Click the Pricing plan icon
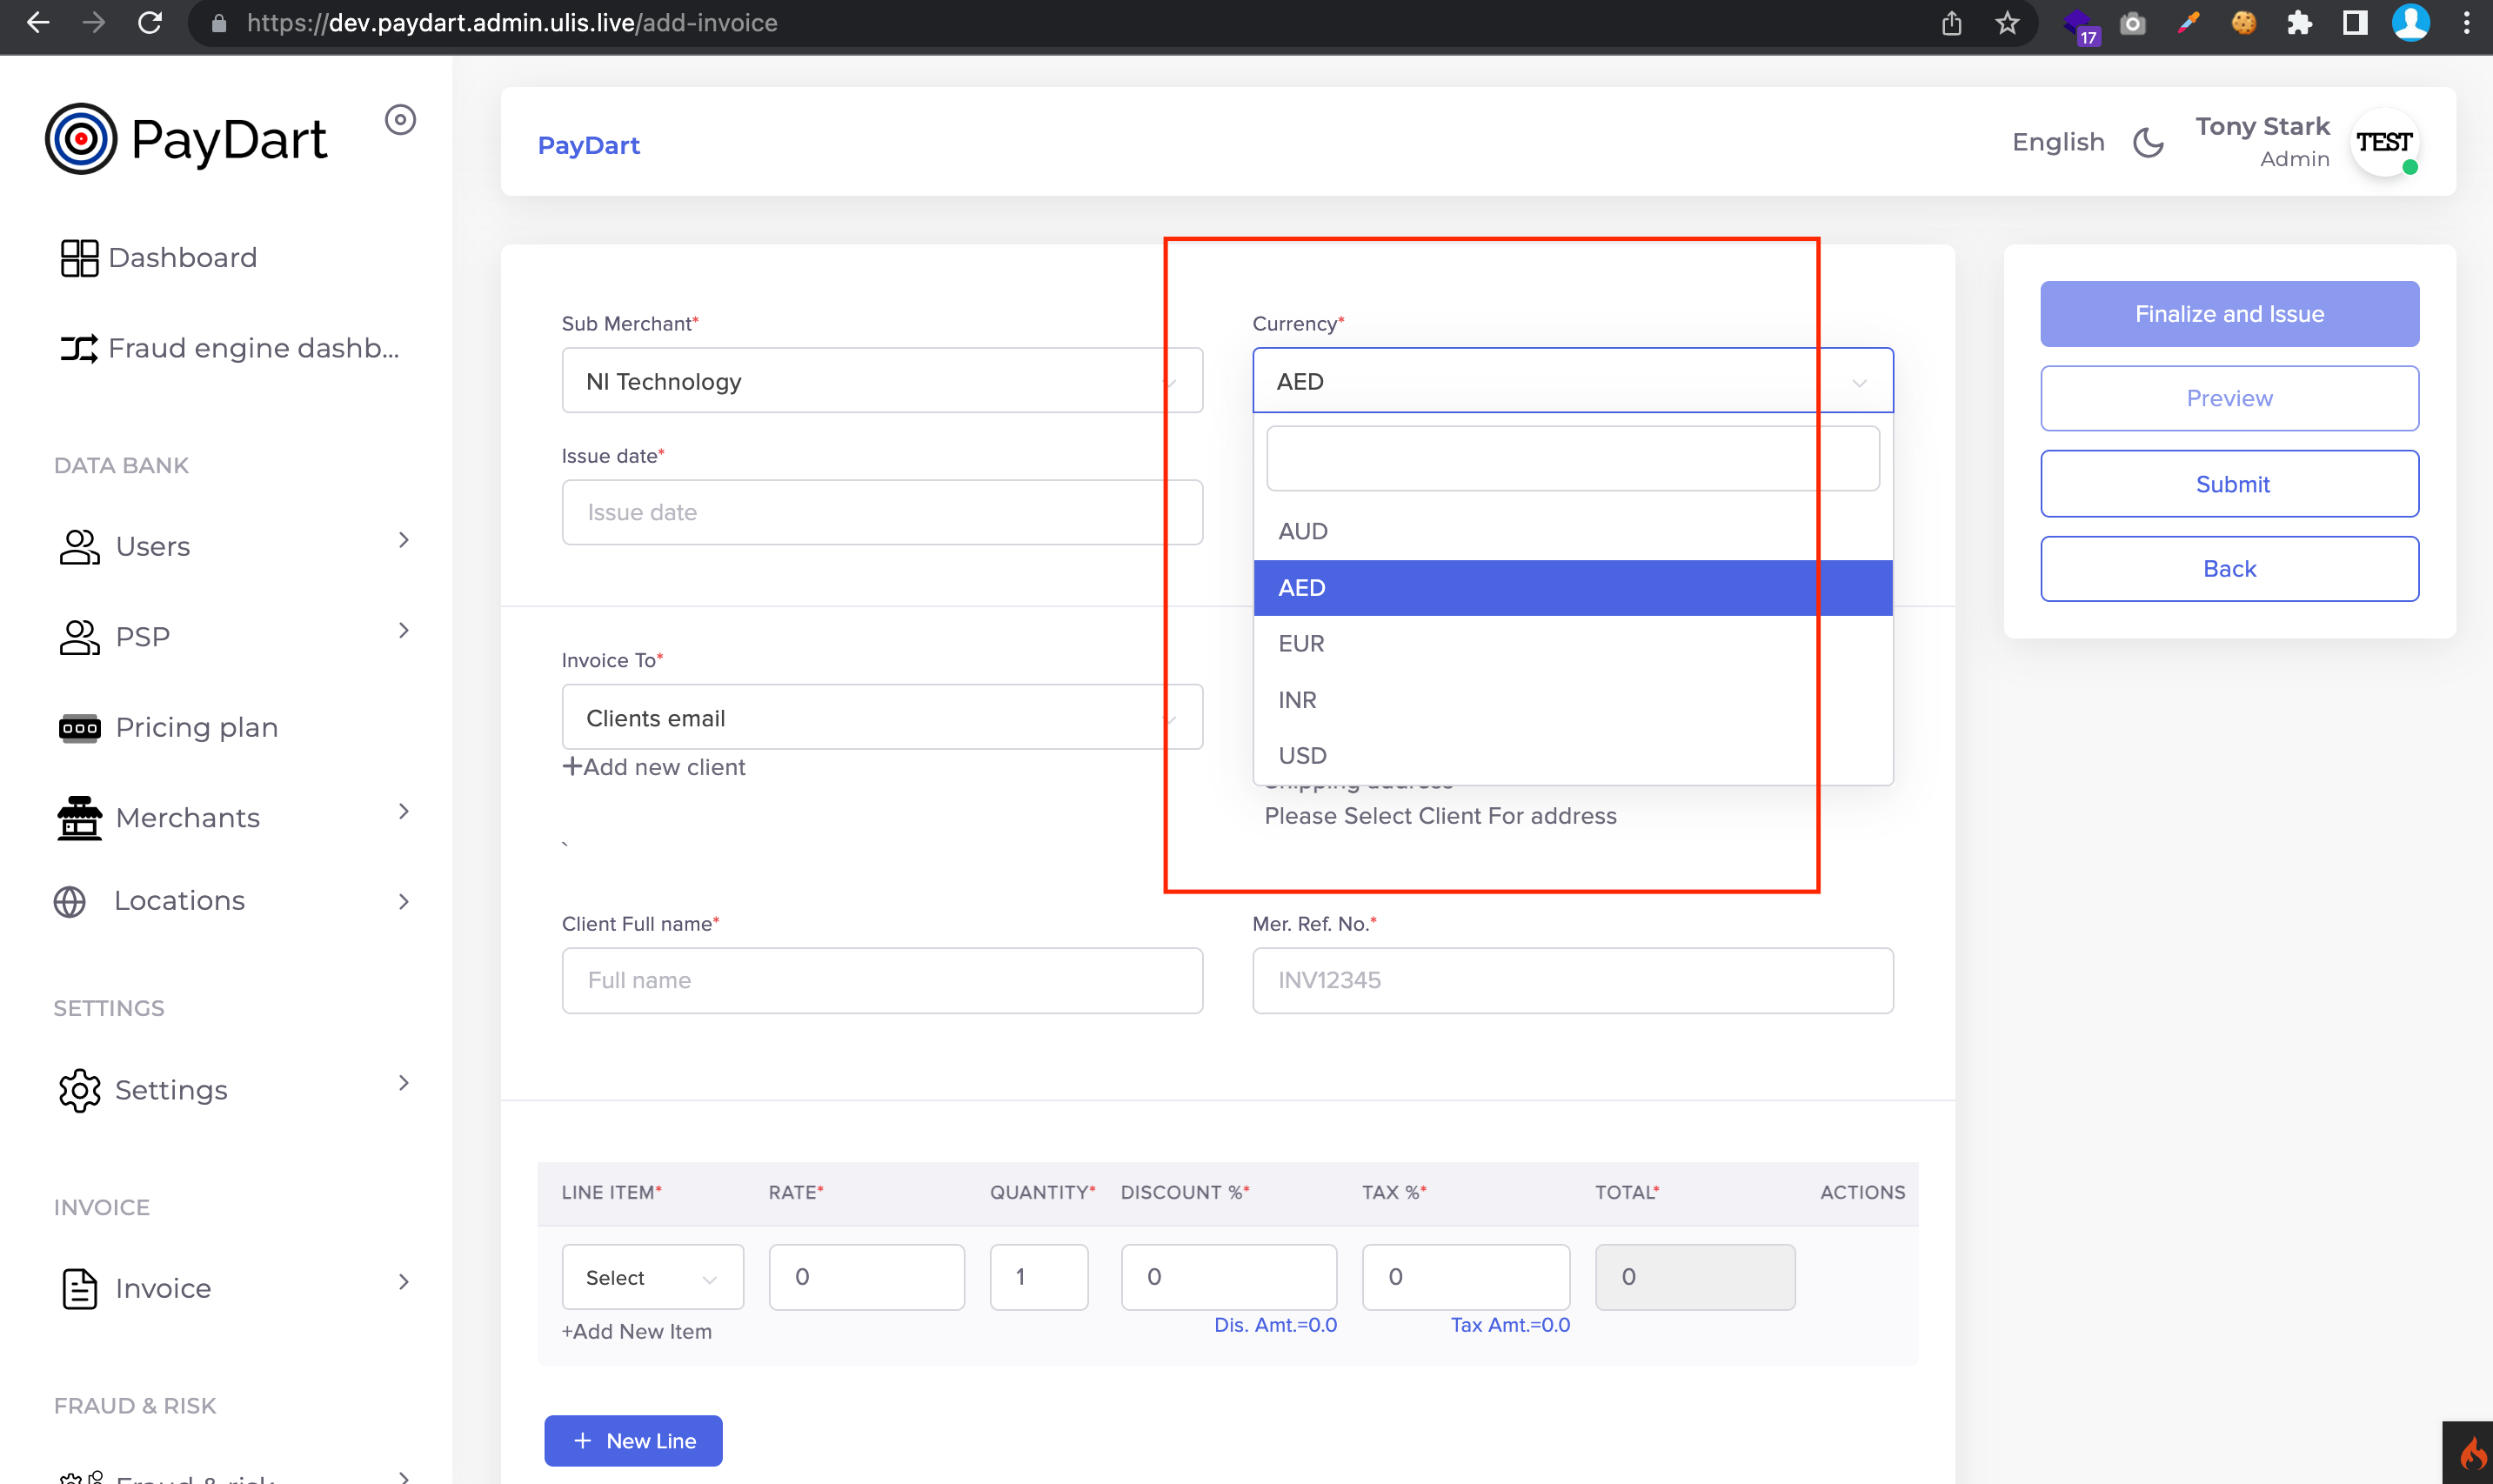Screen dimensions: 2493x1484 coord(79,728)
